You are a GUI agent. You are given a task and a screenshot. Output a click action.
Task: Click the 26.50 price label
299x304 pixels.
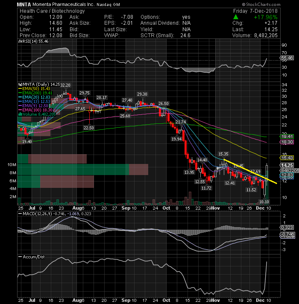pos(164,103)
